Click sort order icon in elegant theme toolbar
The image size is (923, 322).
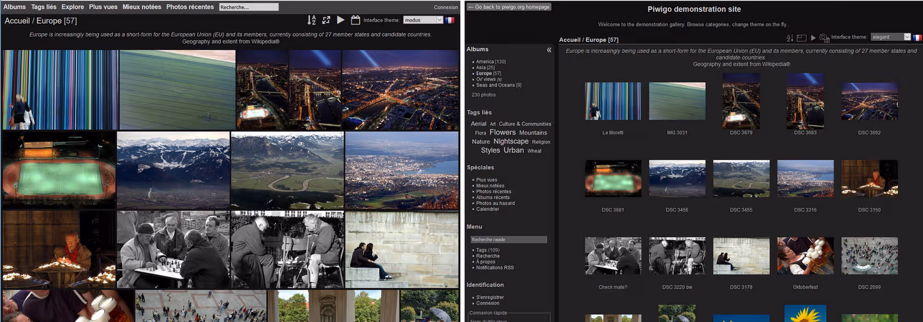pos(790,38)
